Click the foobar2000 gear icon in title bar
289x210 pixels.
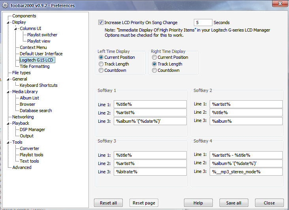5,6
